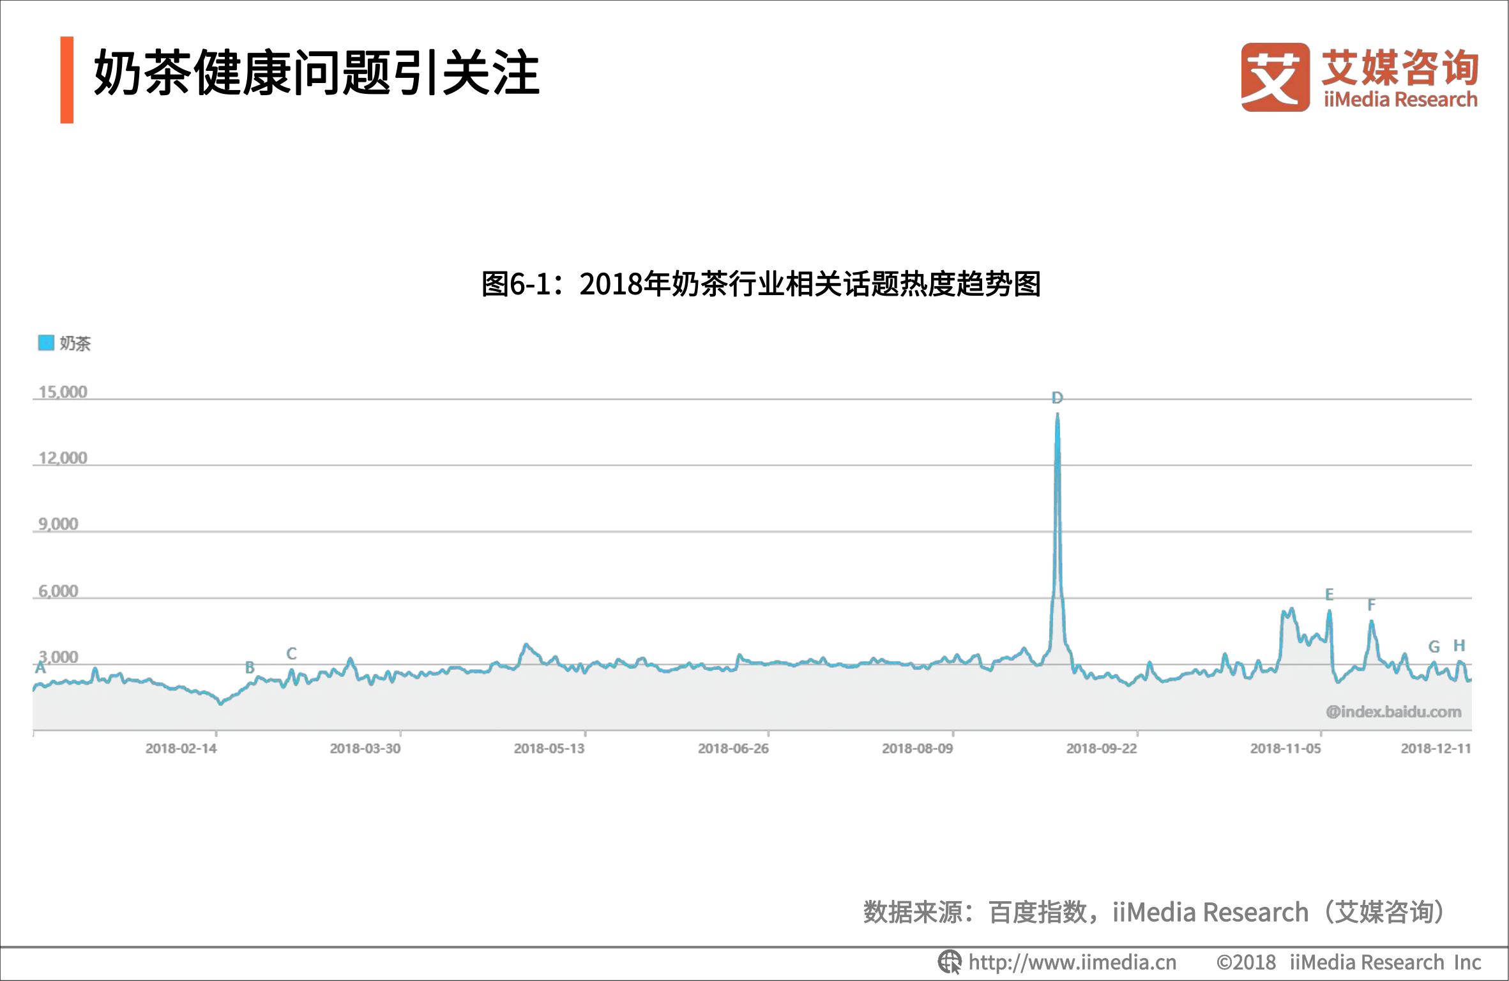Click the index.baidu.com watermark
The width and height of the screenshot is (1509, 981).
[x=1393, y=711]
